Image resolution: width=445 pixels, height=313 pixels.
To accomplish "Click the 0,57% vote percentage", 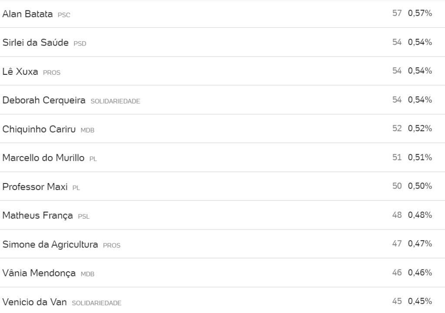I will (420, 13).
